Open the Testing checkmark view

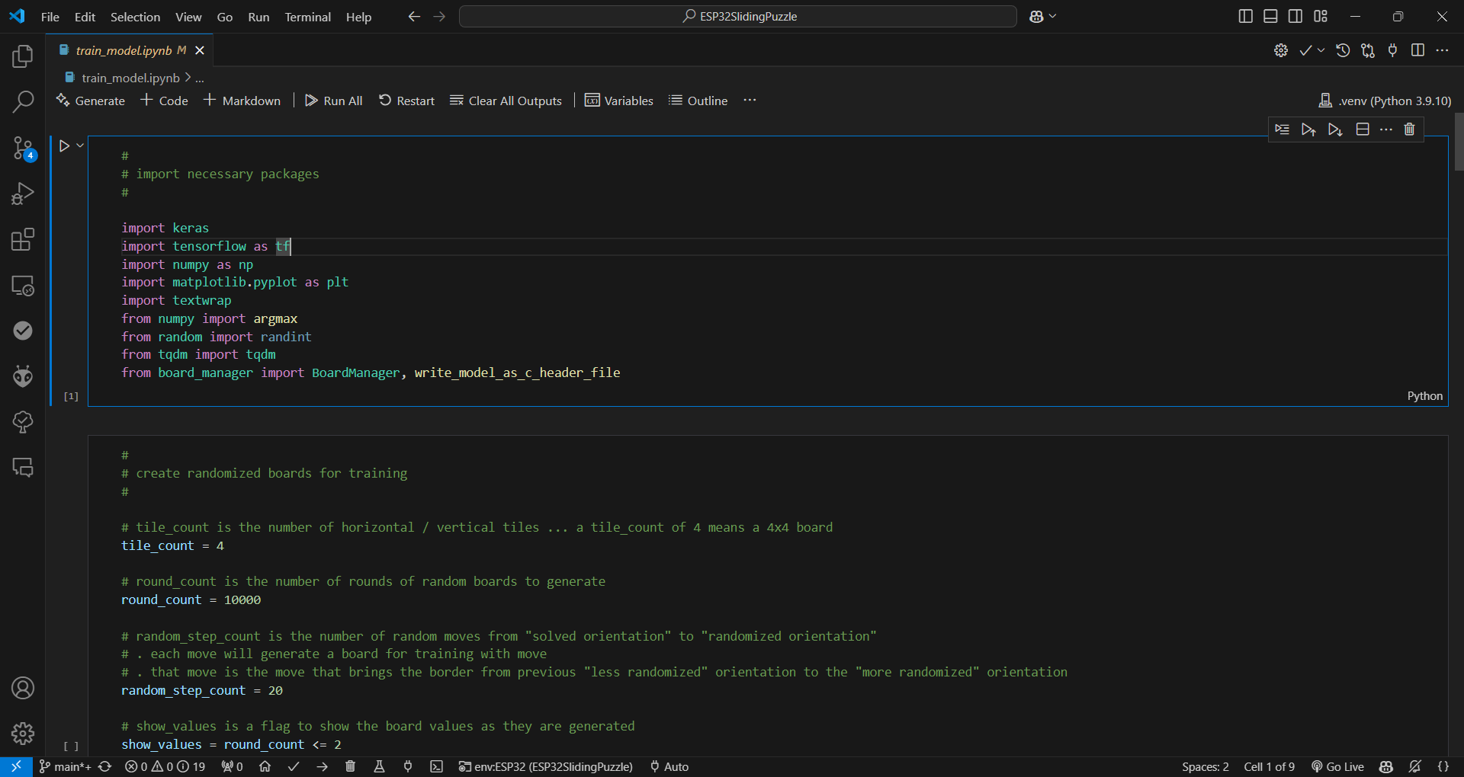coord(23,331)
